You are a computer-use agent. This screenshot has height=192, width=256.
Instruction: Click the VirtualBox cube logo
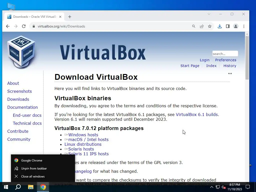tap(21, 52)
